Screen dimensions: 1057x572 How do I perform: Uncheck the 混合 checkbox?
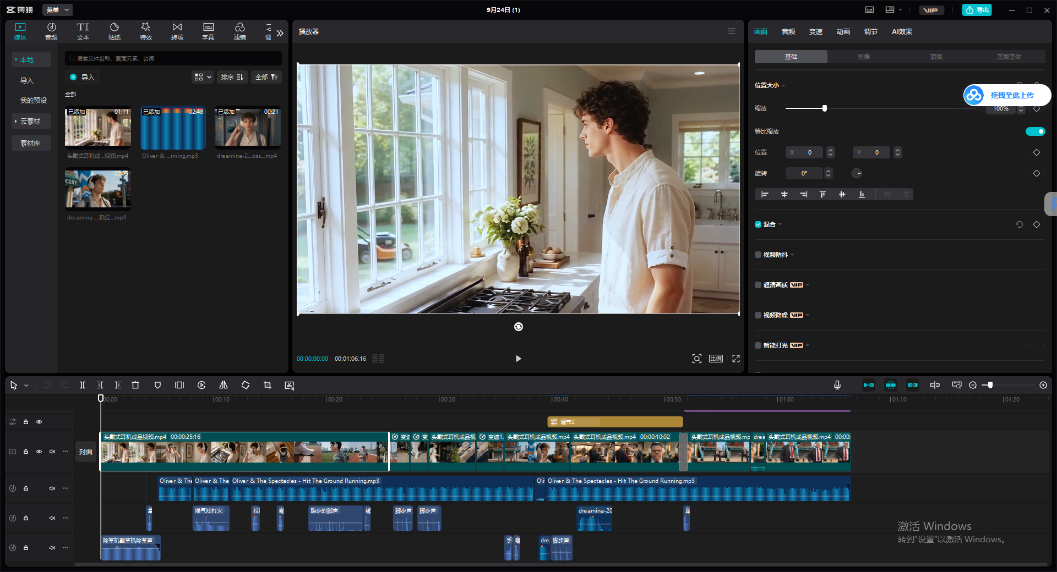(x=758, y=224)
